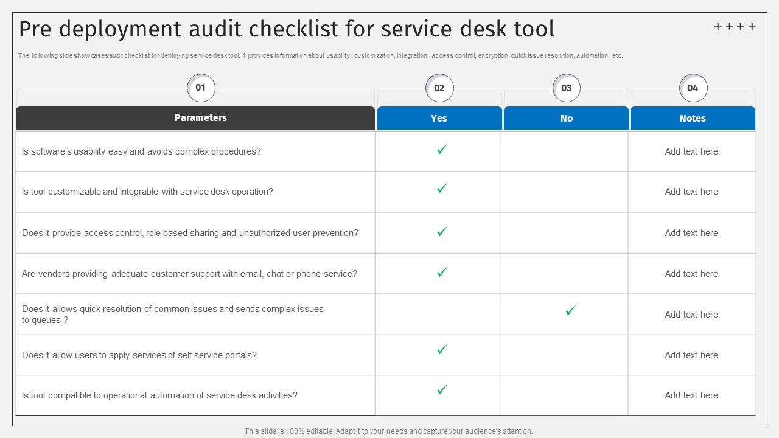Click 'Add text here' for operational automation row
This screenshot has height=438, width=779.
691,395
